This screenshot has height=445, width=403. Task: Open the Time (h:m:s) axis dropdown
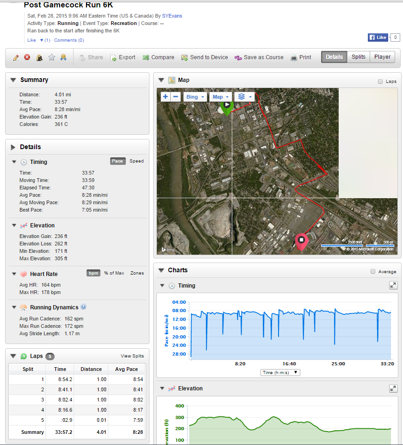point(280,372)
